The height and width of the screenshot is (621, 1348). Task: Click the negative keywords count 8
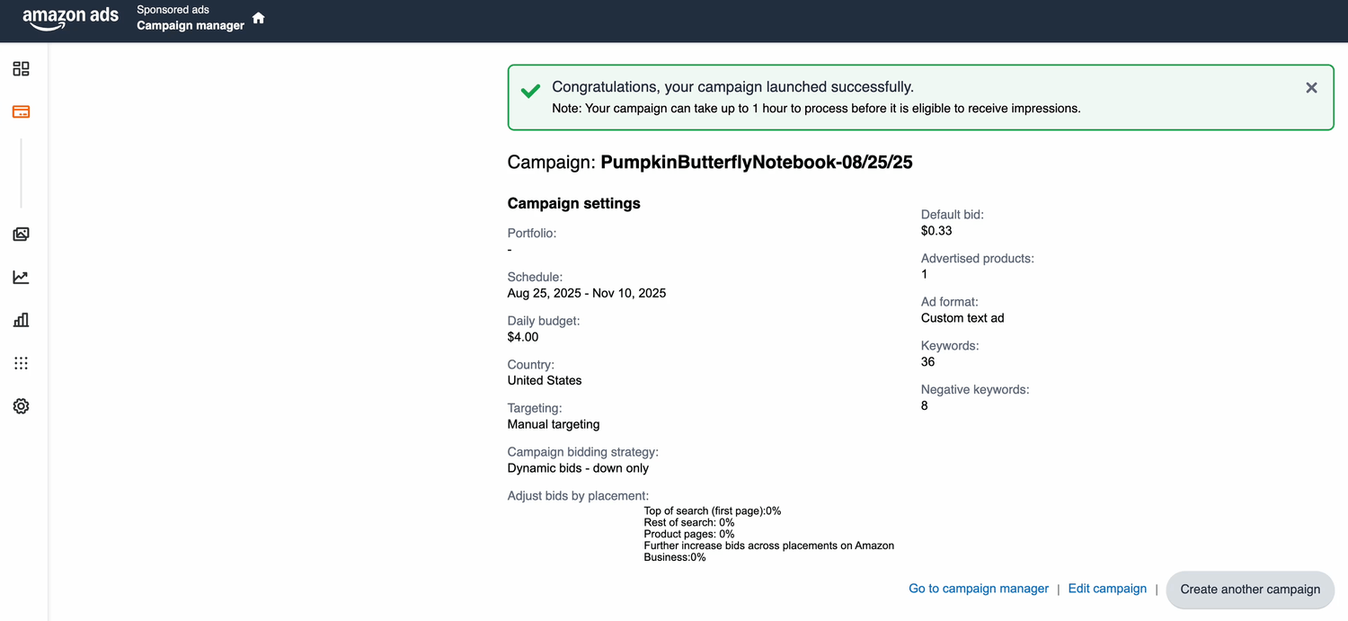pos(925,405)
